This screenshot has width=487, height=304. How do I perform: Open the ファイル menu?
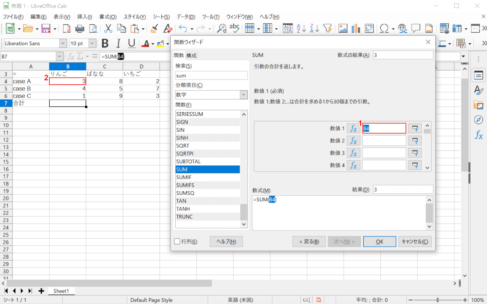(13, 17)
